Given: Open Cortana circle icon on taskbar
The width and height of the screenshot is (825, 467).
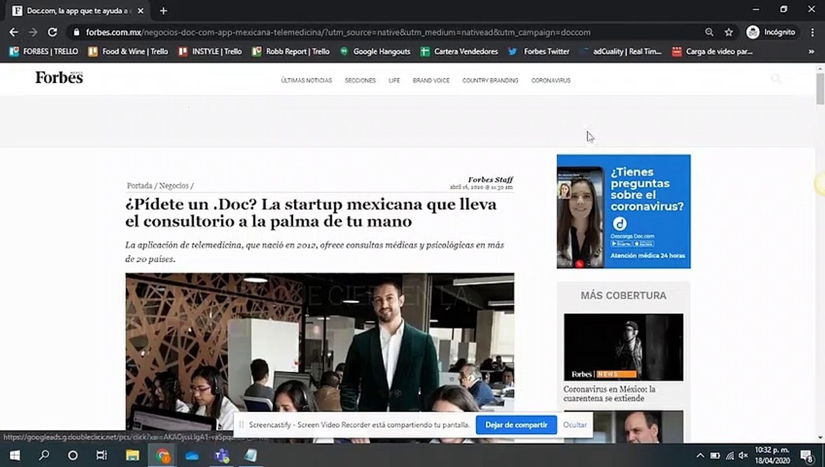Looking at the screenshot, I should click(x=73, y=455).
